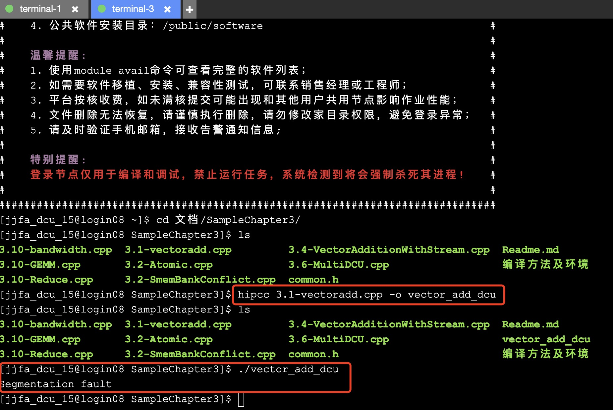Click tip 2 starting with "如需要软件移植"
The width and height of the screenshot is (613, 410).
click(218, 85)
